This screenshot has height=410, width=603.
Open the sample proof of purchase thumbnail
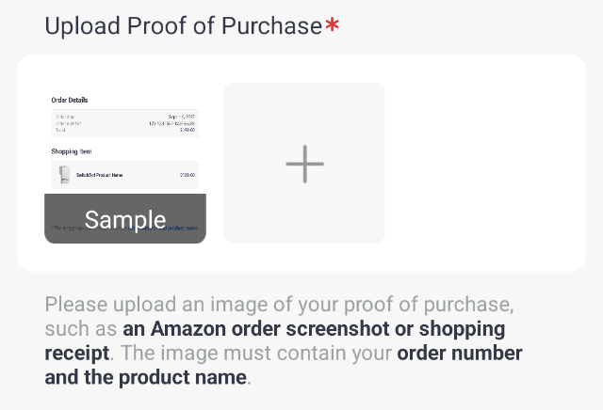[x=125, y=141]
